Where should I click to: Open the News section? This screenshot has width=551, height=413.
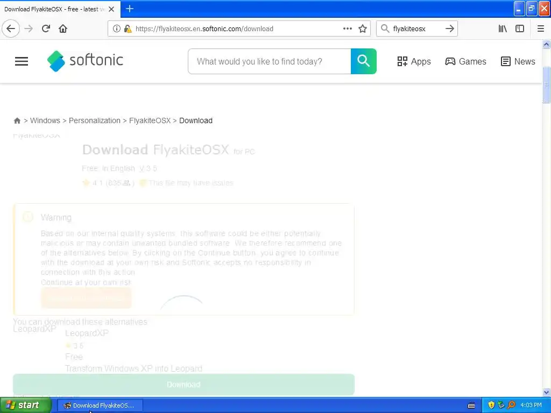[x=518, y=61]
